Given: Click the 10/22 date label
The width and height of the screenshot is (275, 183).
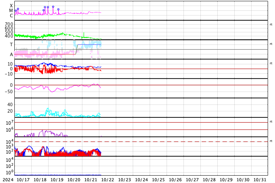Looking at the screenshot, I should [108, 180].
